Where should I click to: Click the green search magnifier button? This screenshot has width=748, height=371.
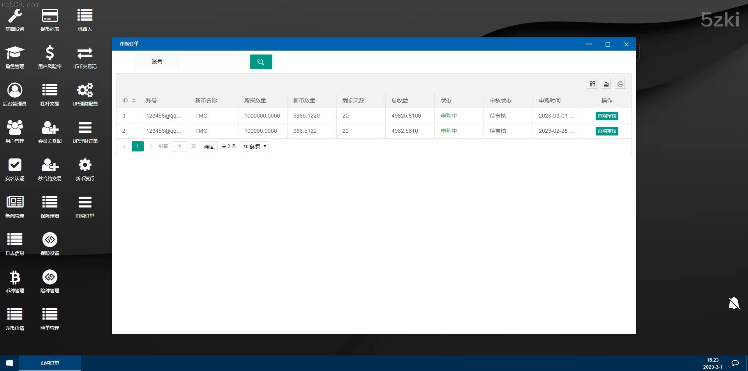pos(261,62)
